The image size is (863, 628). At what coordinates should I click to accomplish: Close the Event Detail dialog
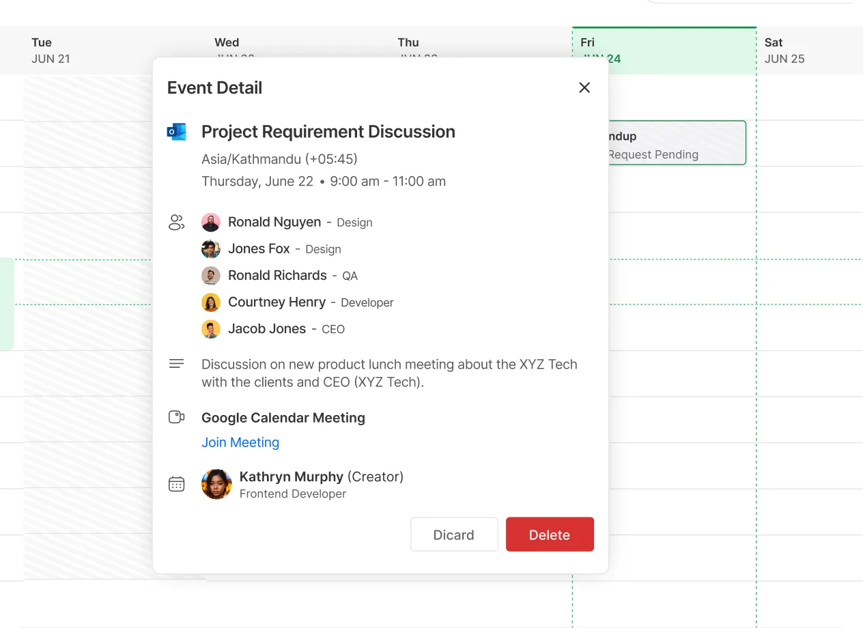pyautogui.click(x=584, y=87)
